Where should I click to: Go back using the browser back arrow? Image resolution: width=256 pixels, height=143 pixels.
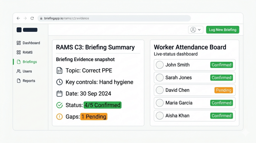click(x=18, y=18)
